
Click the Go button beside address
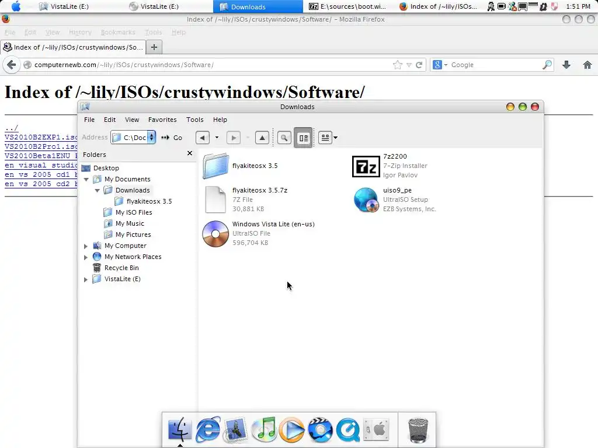pyautogui.click(x=172, y=138)
